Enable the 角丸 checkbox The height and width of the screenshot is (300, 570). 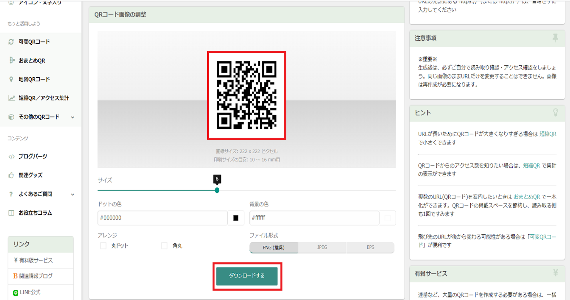(164, 246)
